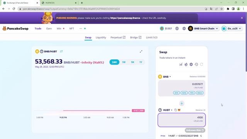This screenshot has width=247, height=139.
Task: Close the phishing warning banner
Action: coord(242,18)
